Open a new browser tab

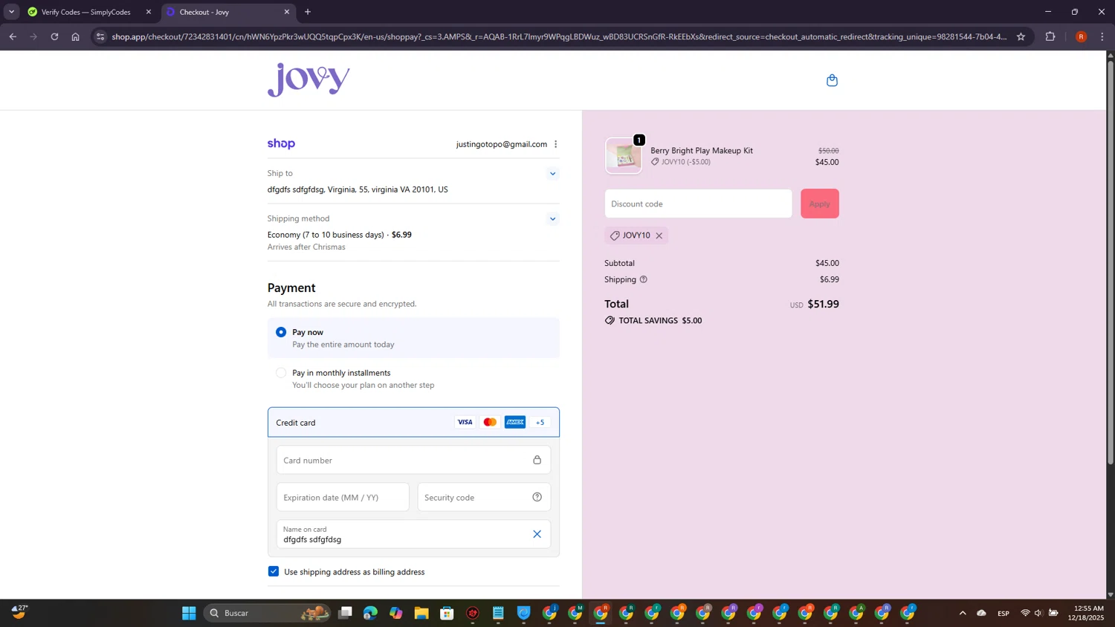click(308, 12)
